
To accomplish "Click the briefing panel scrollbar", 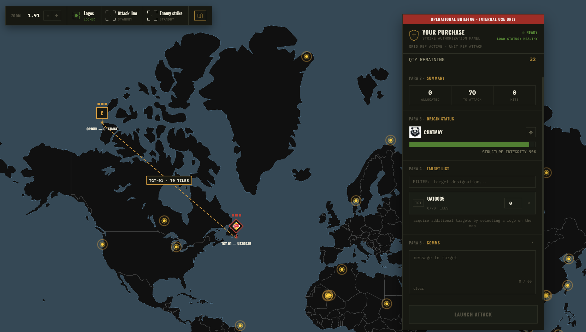I will (x=543, y=188).
